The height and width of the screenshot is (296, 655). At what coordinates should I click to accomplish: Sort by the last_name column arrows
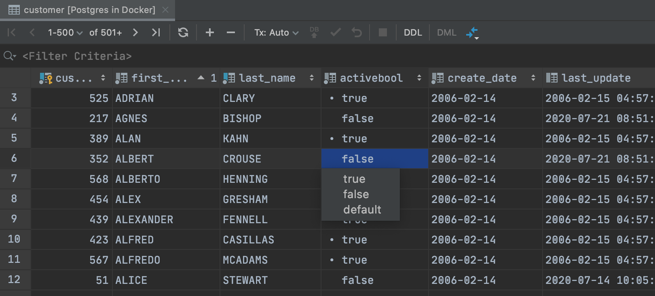pyautogui.click(x=311, y=78)
